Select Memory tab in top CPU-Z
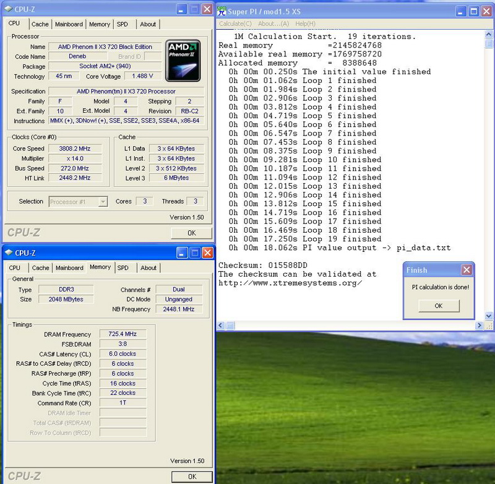Viewport: 495px width, 484px height. click(x=100, y=24)
